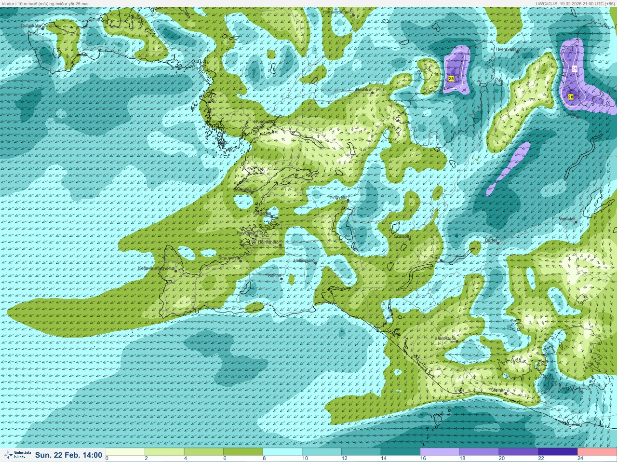Image resolution: width=617 pixels, height=462 pixels.
Task: Click the legend scale number 24
Action: coord(580,459)
